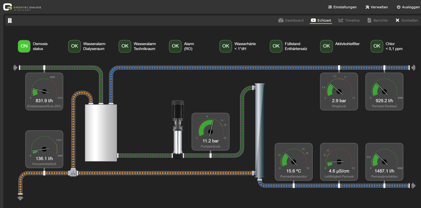Open Einstellungen settings menu
This screenshot has width=421, height=208.
point(342,7)
